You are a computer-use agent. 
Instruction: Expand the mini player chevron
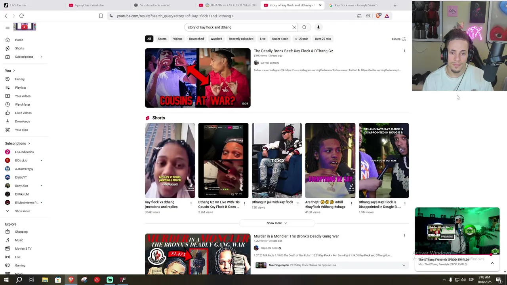click(492, 263)
